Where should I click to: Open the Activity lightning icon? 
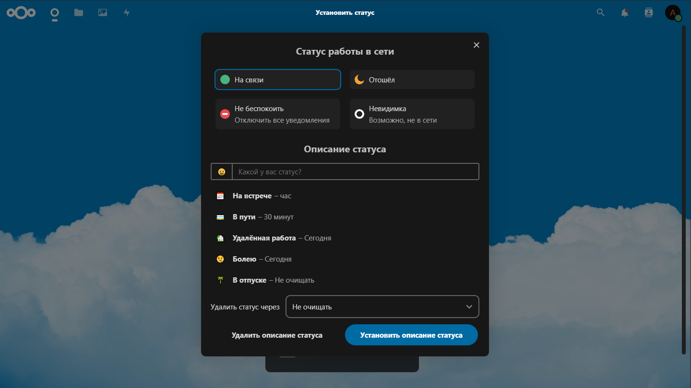127,13
